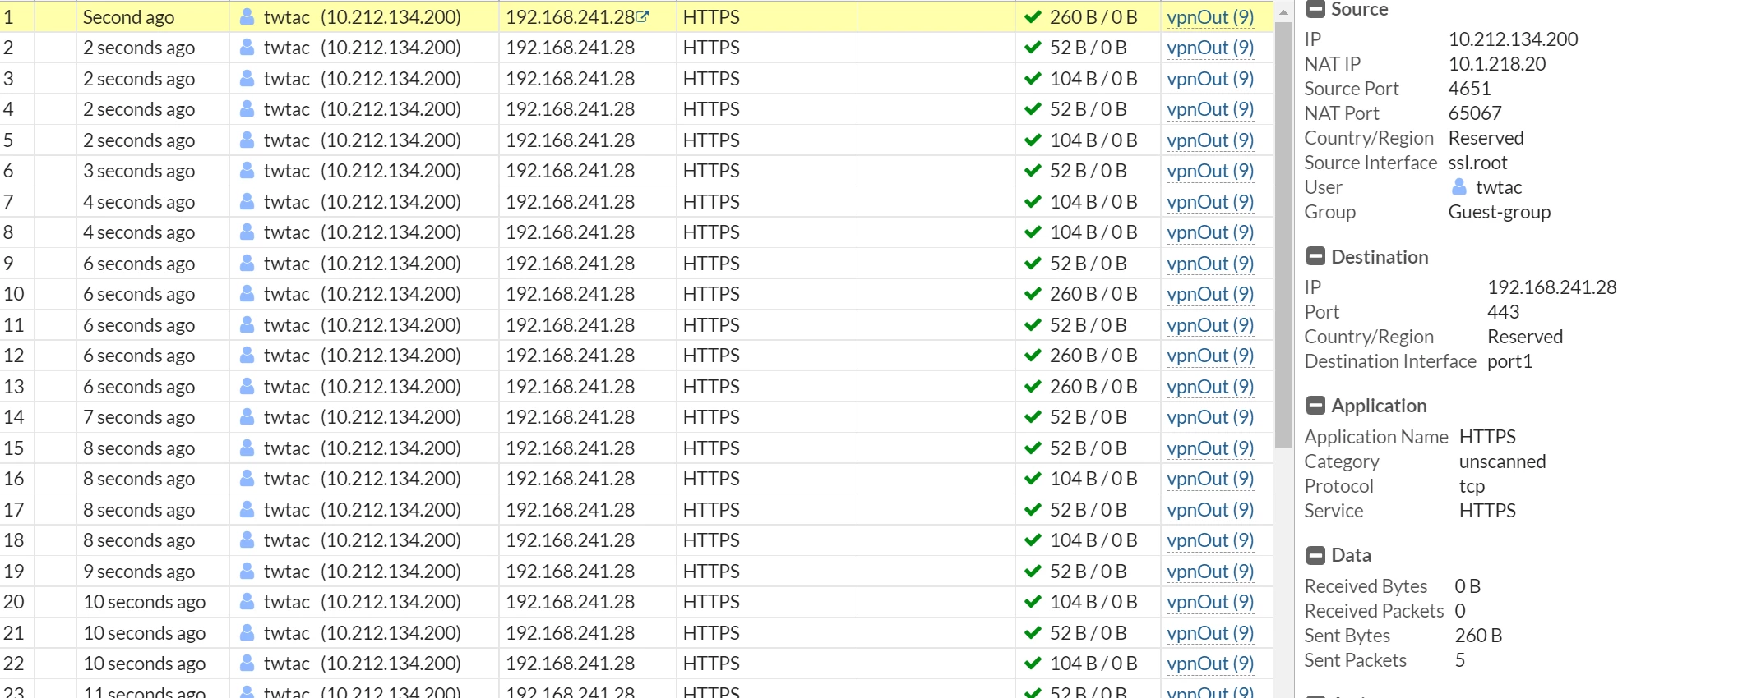Screen dimensions: 1738x698
Task: Click the twtac user icon in row 22
Action: pos(247,664)
